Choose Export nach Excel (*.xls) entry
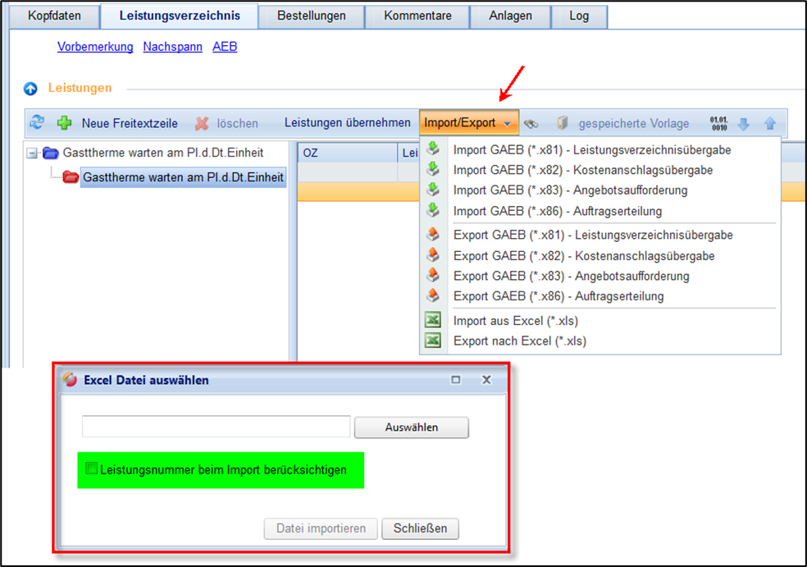 tap(519, 341)
